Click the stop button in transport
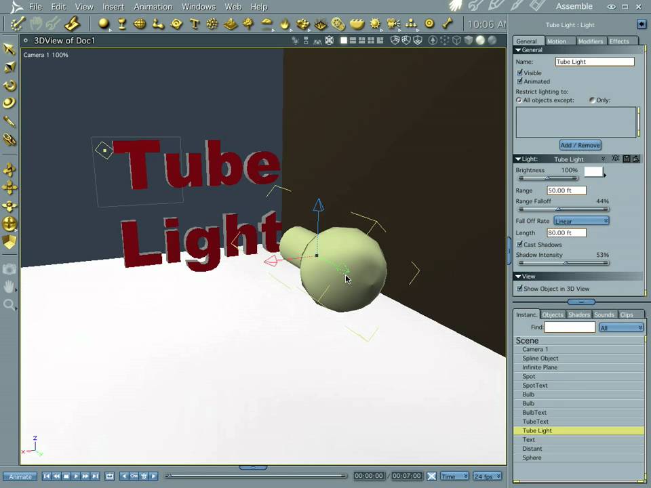The image size is (651, 488). 66,476
